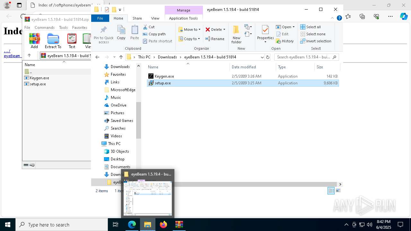Switch to details view button in status bar

click(331, 191)
